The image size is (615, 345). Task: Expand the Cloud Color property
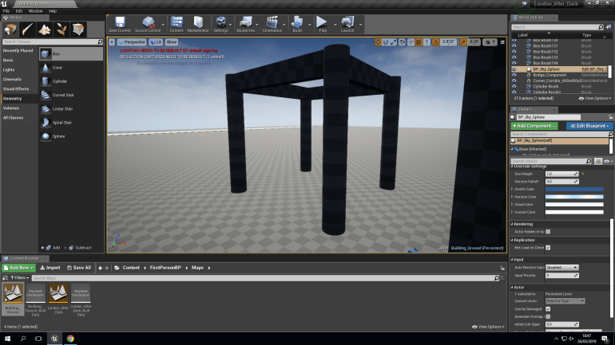coord(512,205)
